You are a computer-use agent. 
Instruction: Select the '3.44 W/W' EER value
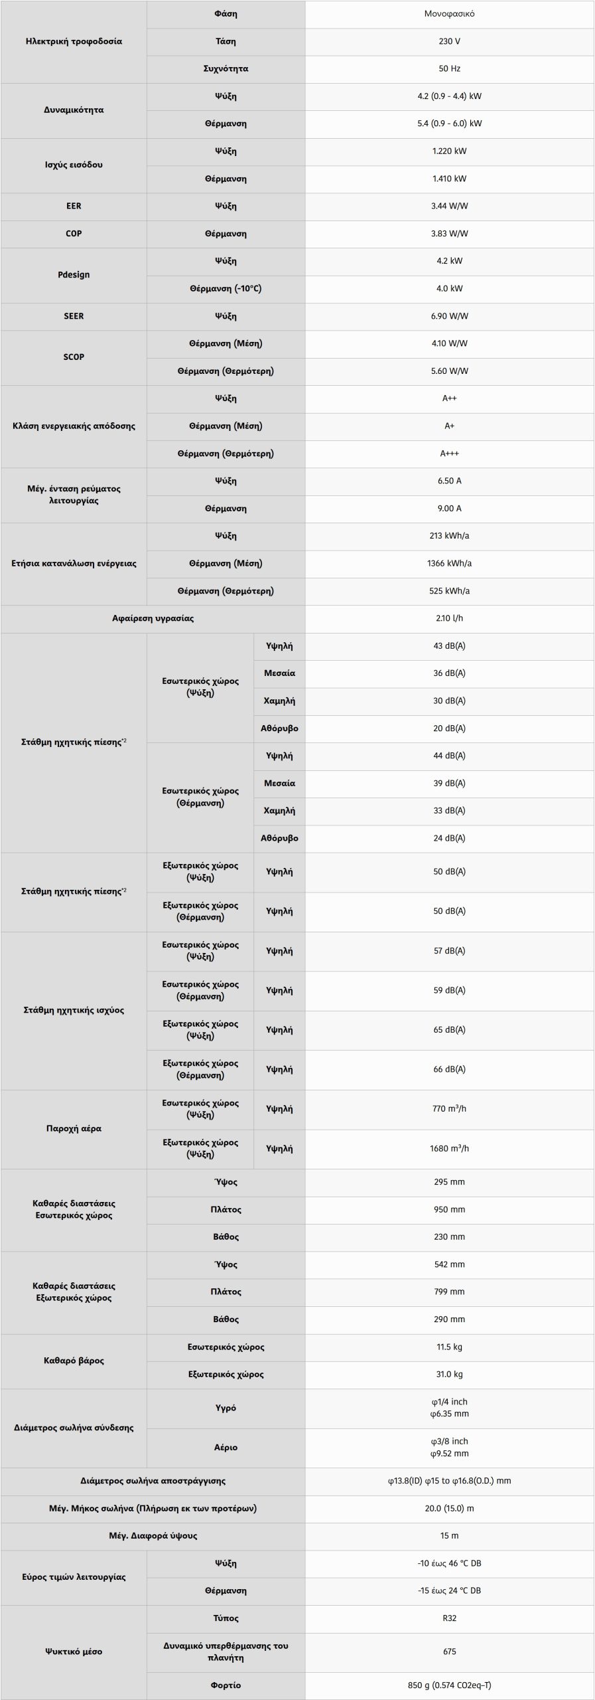click(x=449, y=206)
